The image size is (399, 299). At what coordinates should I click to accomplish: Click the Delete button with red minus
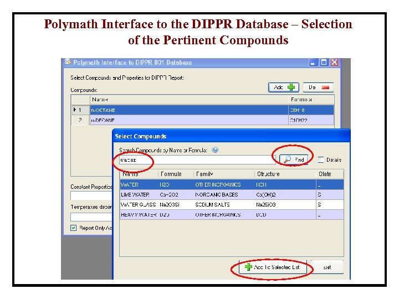[x=318, y=87]
